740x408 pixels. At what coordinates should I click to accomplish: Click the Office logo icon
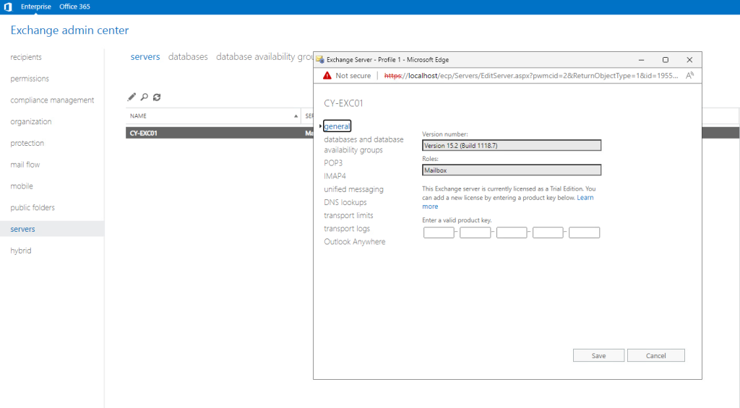pyautogui.click(x=8, y=6)
